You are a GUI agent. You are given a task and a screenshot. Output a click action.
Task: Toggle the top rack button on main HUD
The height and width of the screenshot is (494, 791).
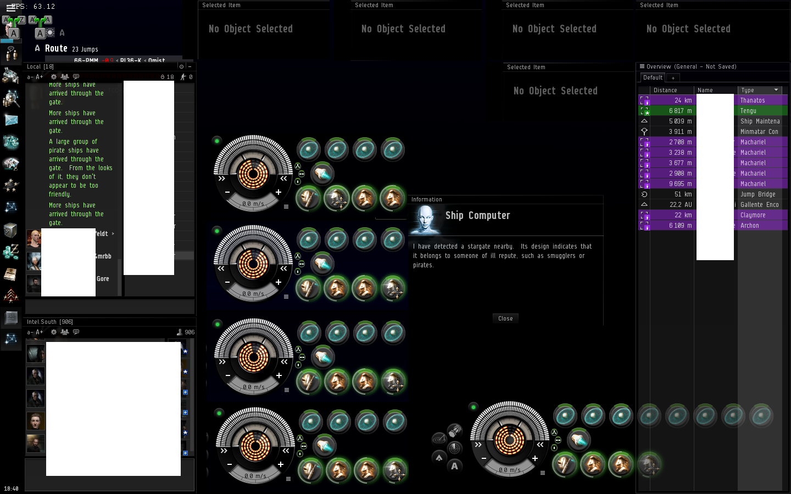coord(555,431)
